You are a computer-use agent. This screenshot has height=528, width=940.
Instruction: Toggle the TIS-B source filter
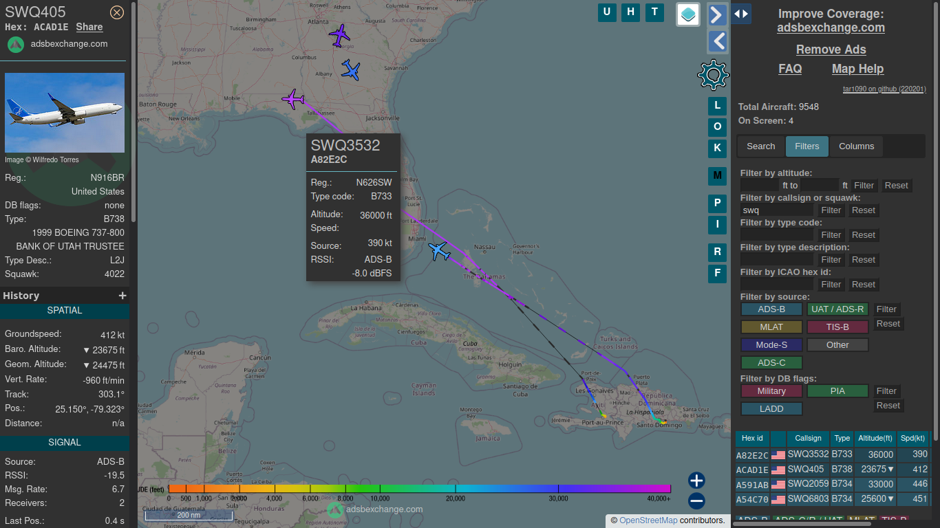[x=837, y=327]
